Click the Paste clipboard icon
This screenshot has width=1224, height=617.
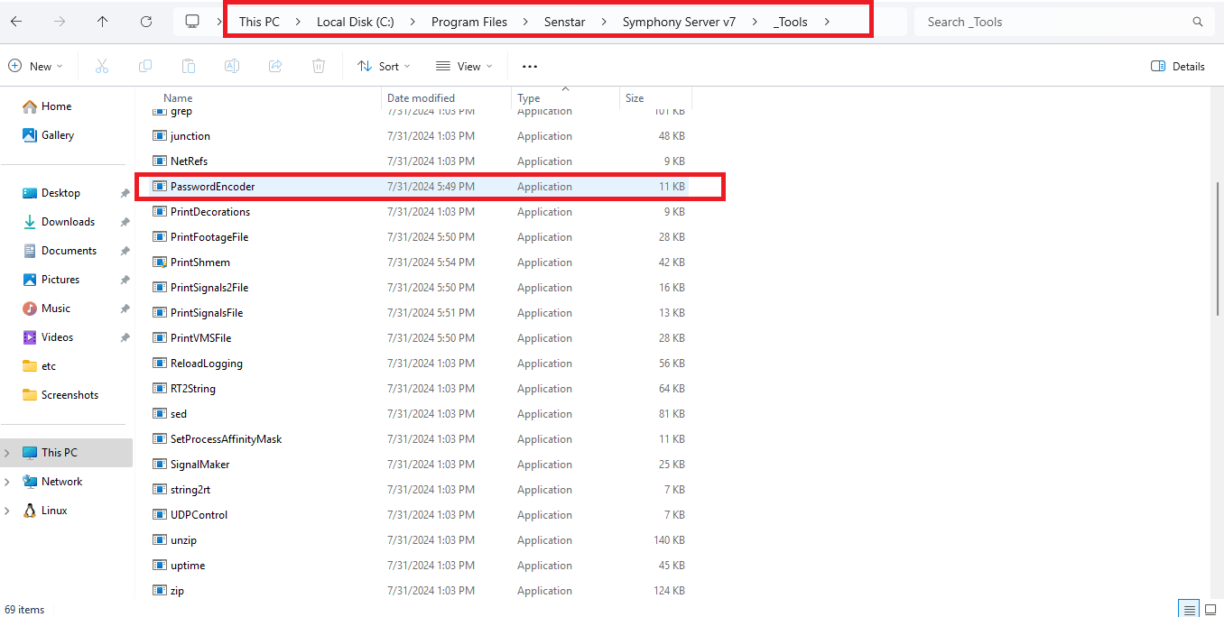click(189, 65)
